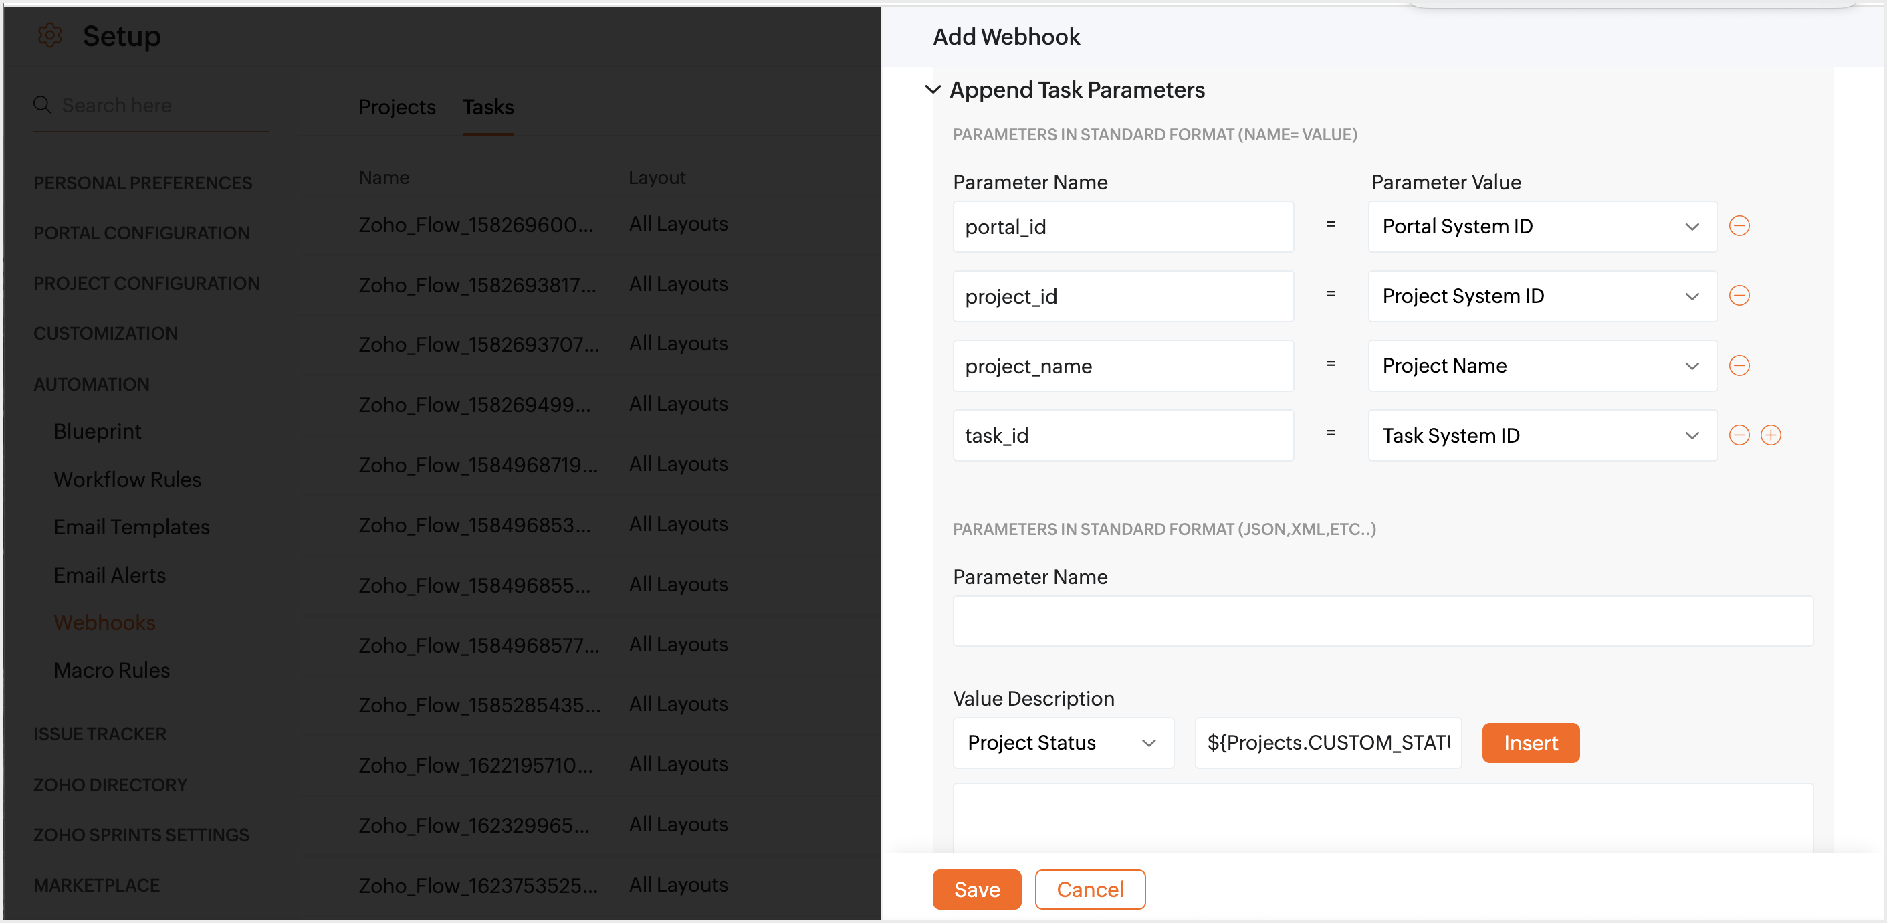The height and width of the screenshot is (923, 1887).
Task: Remove the project_name parameter row
Action: (x=1739, y=365)
